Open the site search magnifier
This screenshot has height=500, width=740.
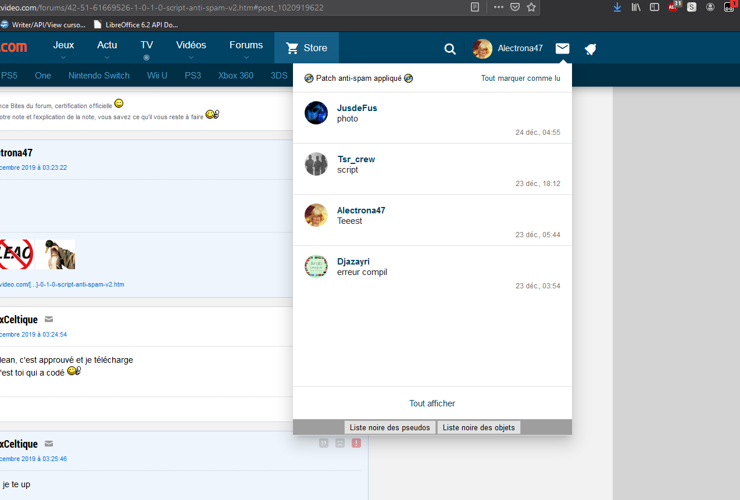pos(450,49)
